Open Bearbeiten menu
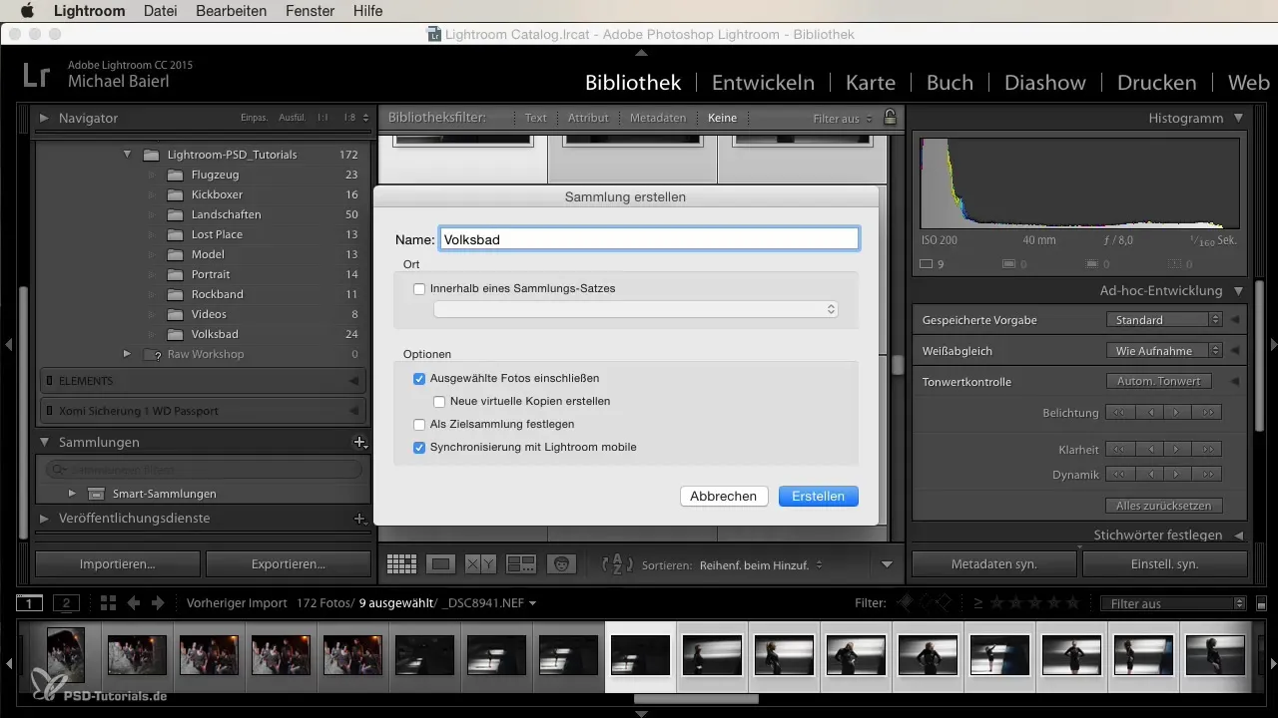1278x718 pixels. [x=232, y=11]
